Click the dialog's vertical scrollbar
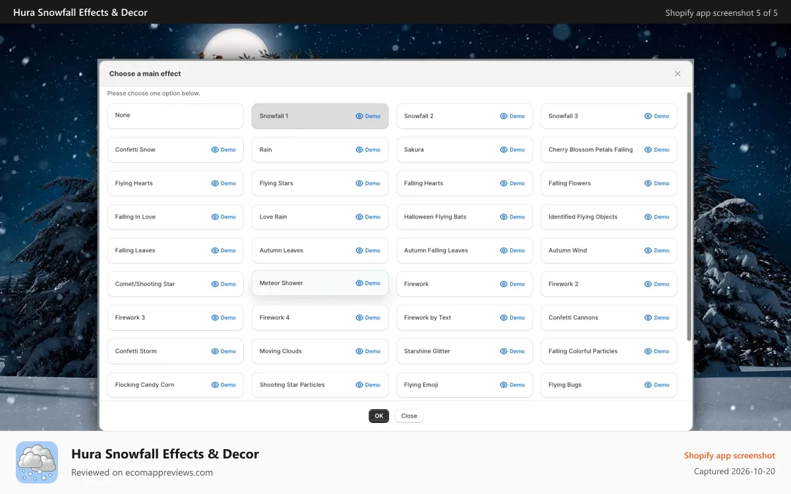This screenshot has width=791, height=494. (x=689, y=216)
